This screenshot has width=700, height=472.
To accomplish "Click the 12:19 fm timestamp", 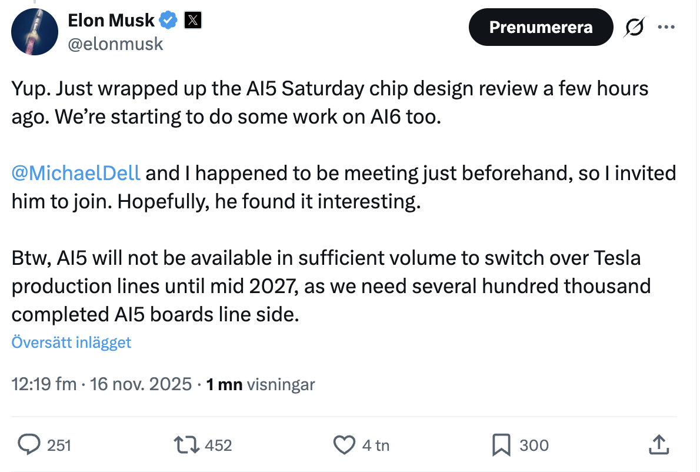I will [x=44, y=384].
